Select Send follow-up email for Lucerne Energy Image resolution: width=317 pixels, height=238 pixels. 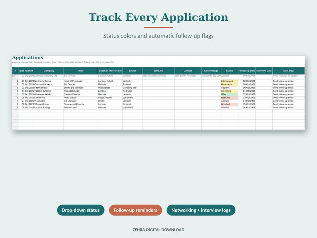(x=289, y=107)
